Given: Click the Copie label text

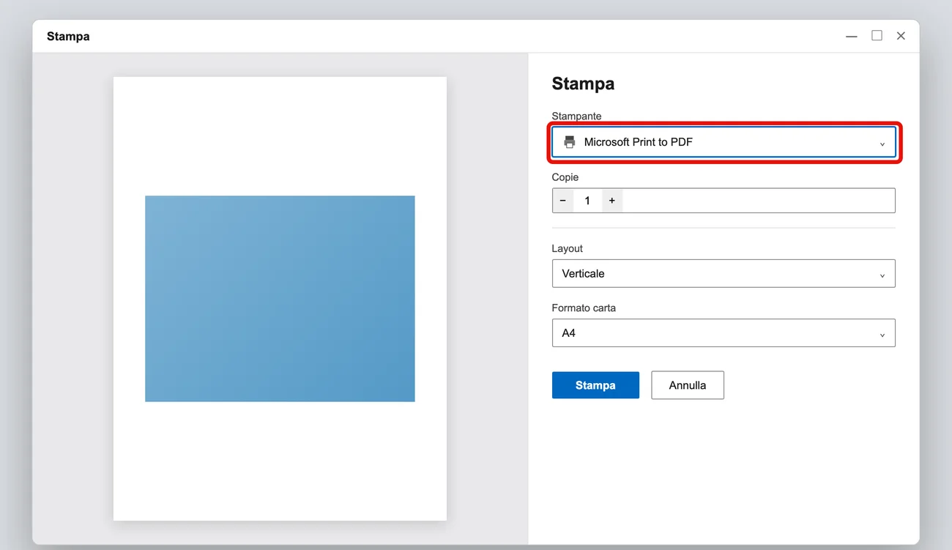Looking at the screenshot, I should point(565,177).
